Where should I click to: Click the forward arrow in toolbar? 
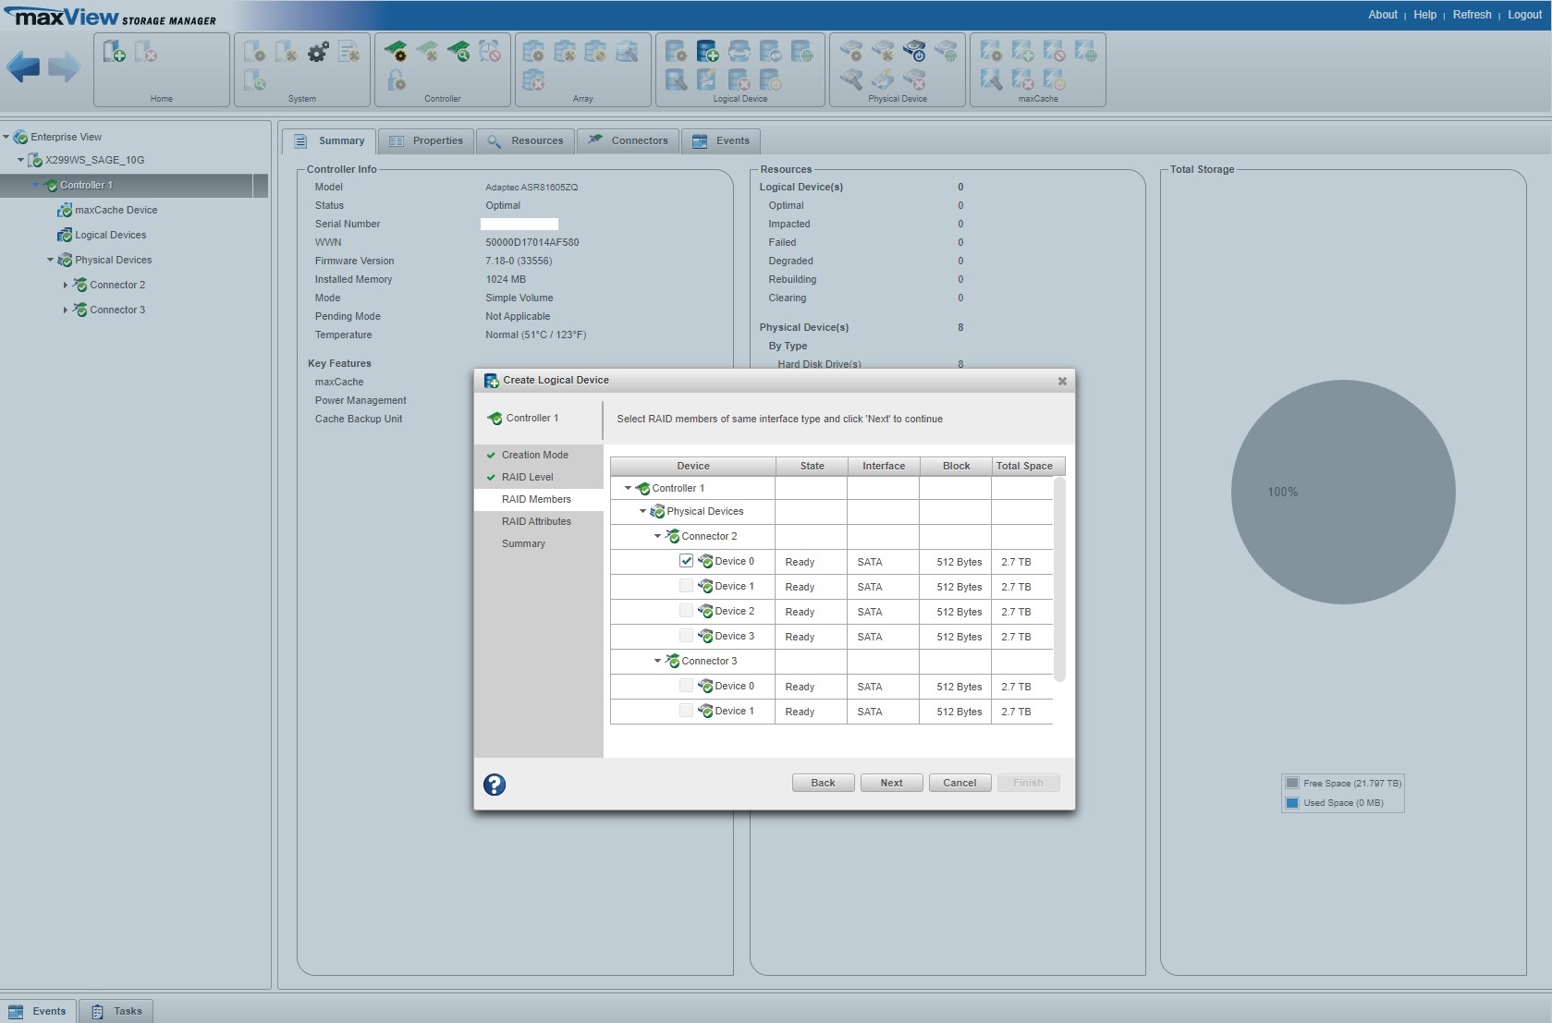[x=64, y=67]
